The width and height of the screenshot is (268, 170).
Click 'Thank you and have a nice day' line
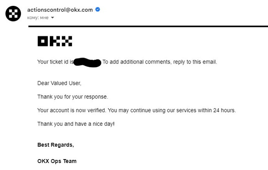click(x=76, y=124)
